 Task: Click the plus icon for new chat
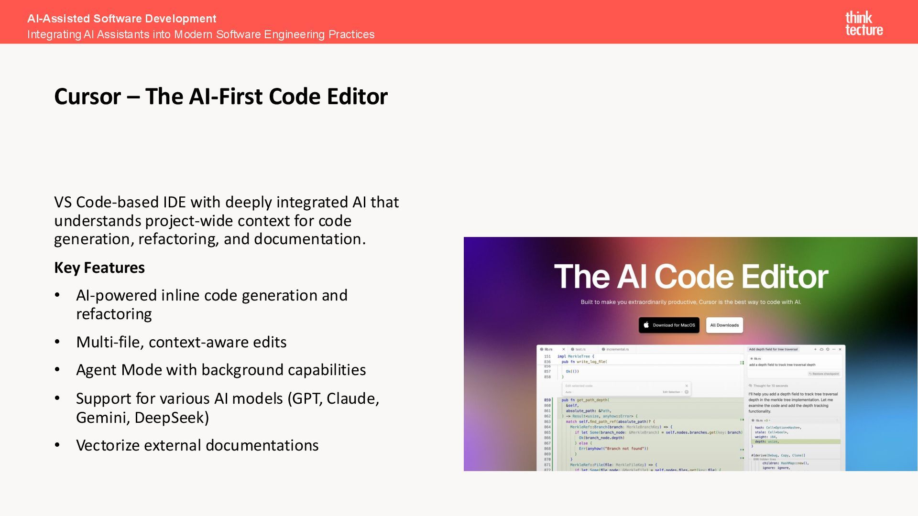click(815, 349)
